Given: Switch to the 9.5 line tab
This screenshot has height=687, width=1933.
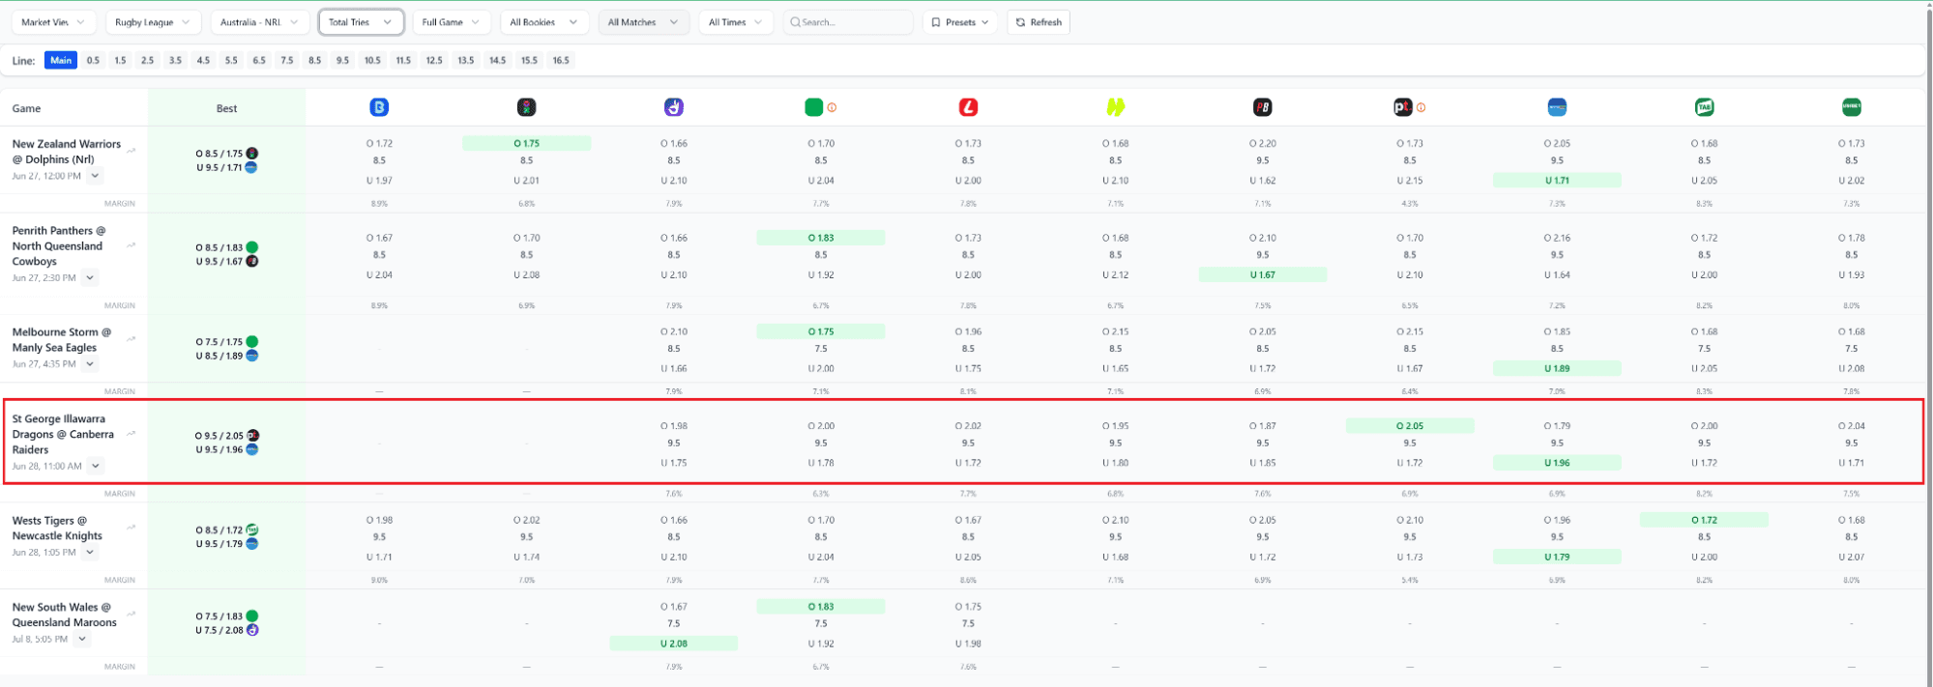Looking at the screenshot, I should [x=342, y=60].
